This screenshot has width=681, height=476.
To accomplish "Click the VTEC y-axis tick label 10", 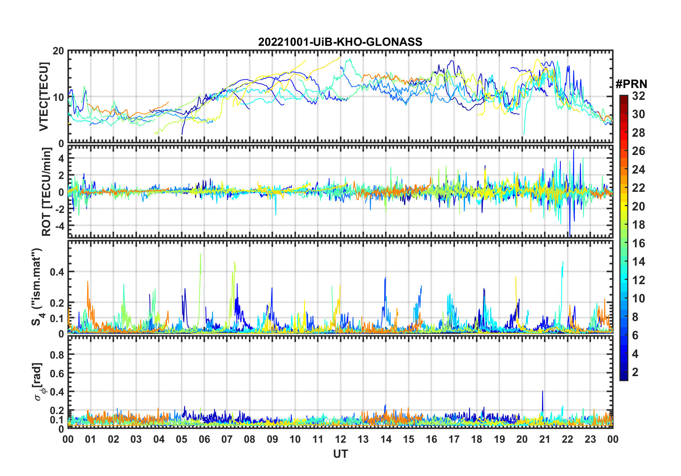I will pos(58,97).
